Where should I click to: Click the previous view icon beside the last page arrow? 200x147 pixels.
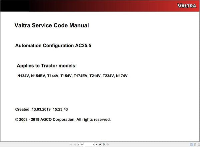coord(104,145)
